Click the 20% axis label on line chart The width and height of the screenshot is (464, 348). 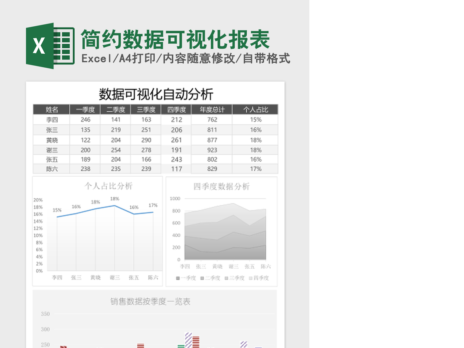point(38,200)
